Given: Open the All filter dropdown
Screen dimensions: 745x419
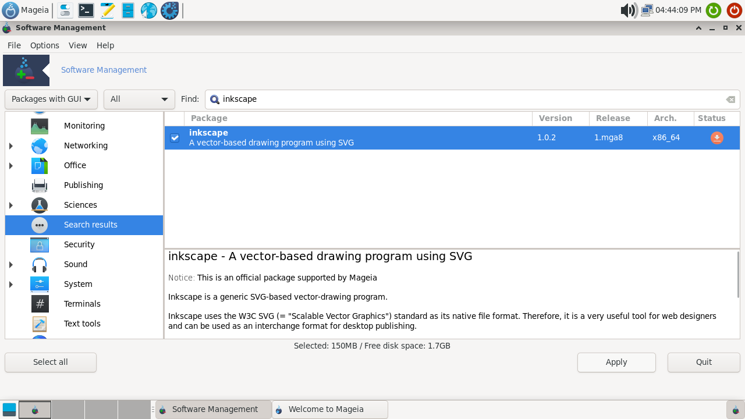Looking at the screenshot, I should click(x=139, y=100).
